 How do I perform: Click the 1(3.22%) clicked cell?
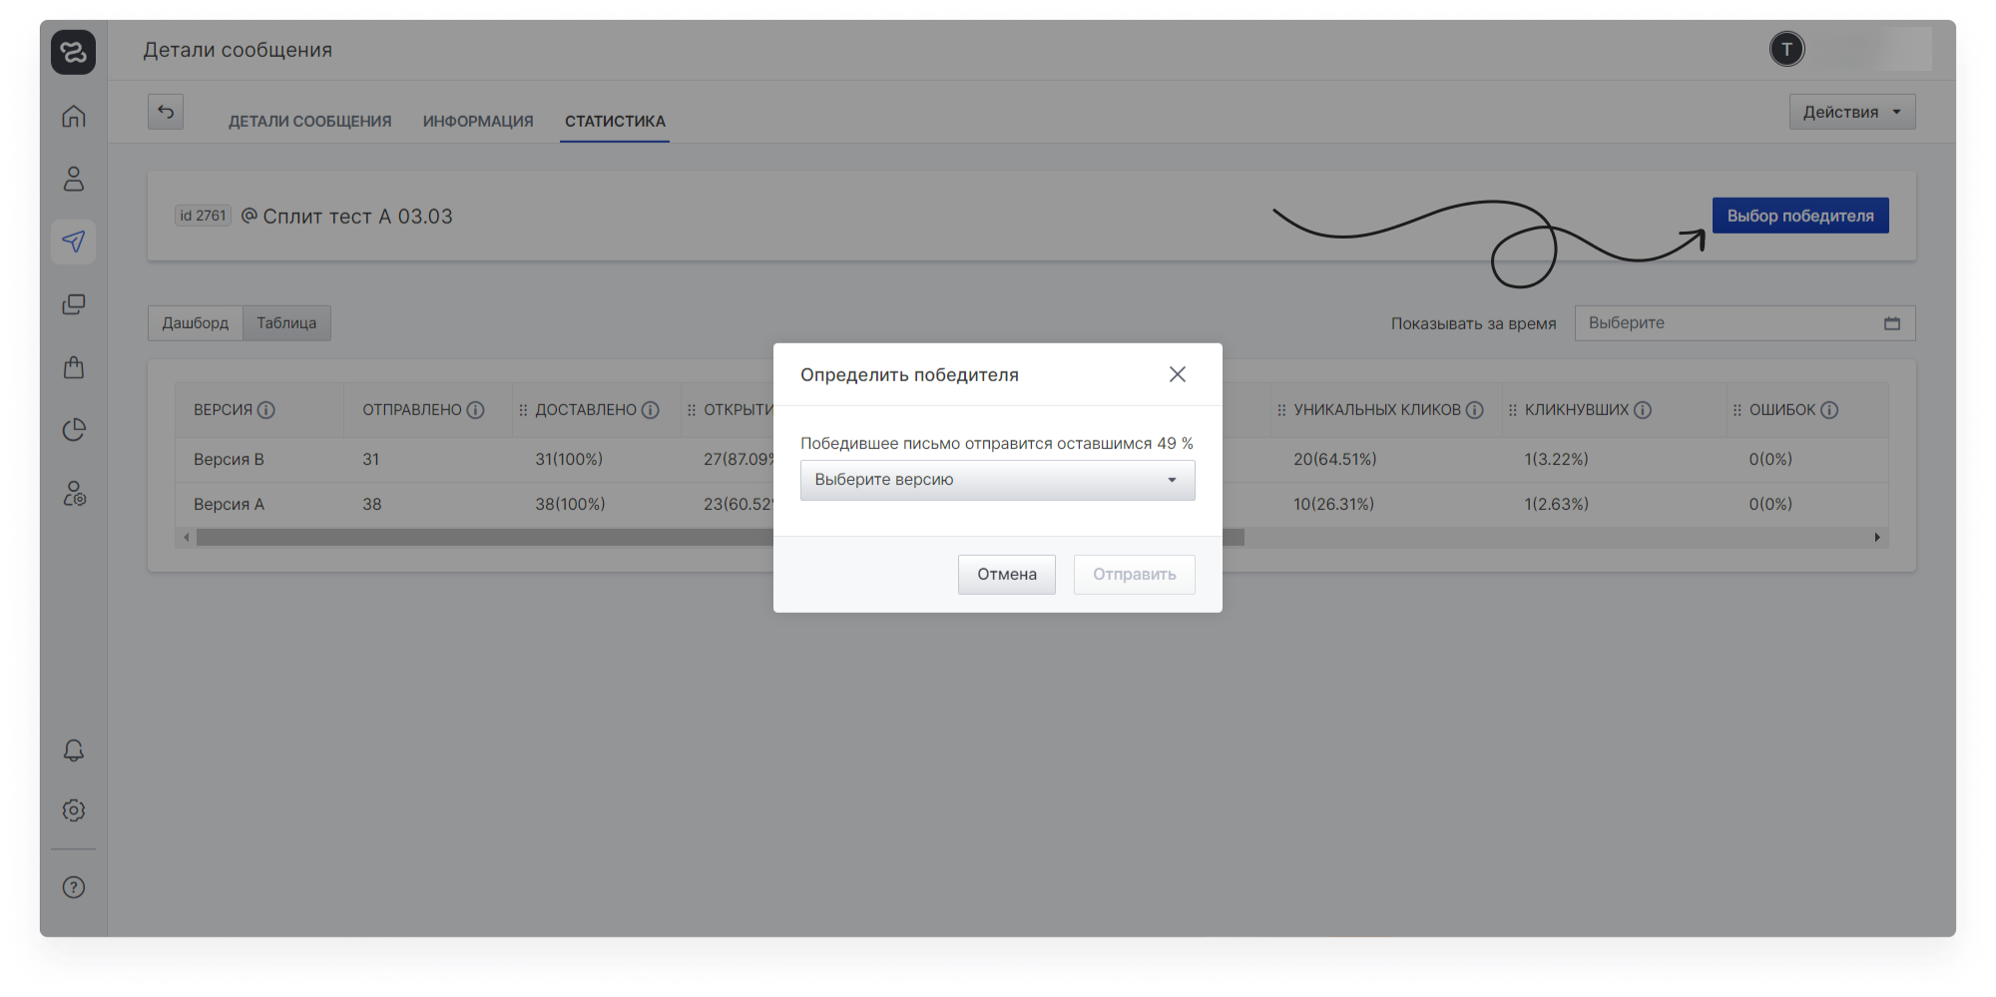click(x=1556, y=459)
